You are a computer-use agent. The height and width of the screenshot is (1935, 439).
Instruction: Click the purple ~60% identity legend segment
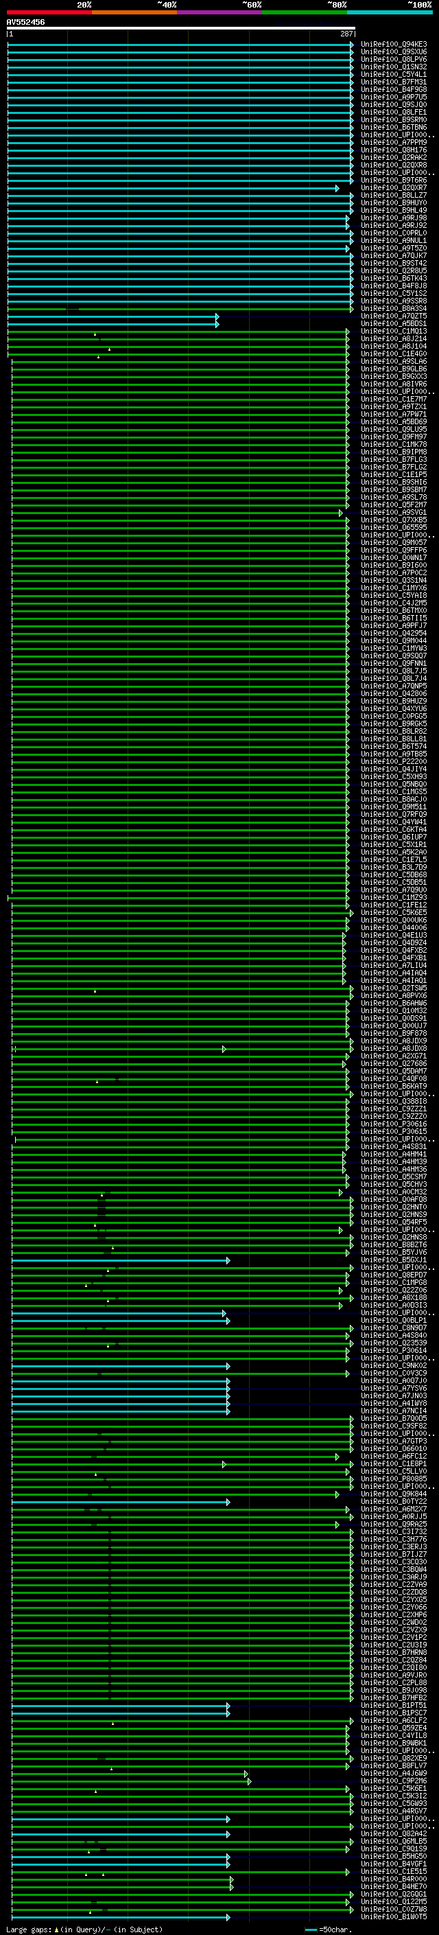pyautogui.click(x=220, y=13)
